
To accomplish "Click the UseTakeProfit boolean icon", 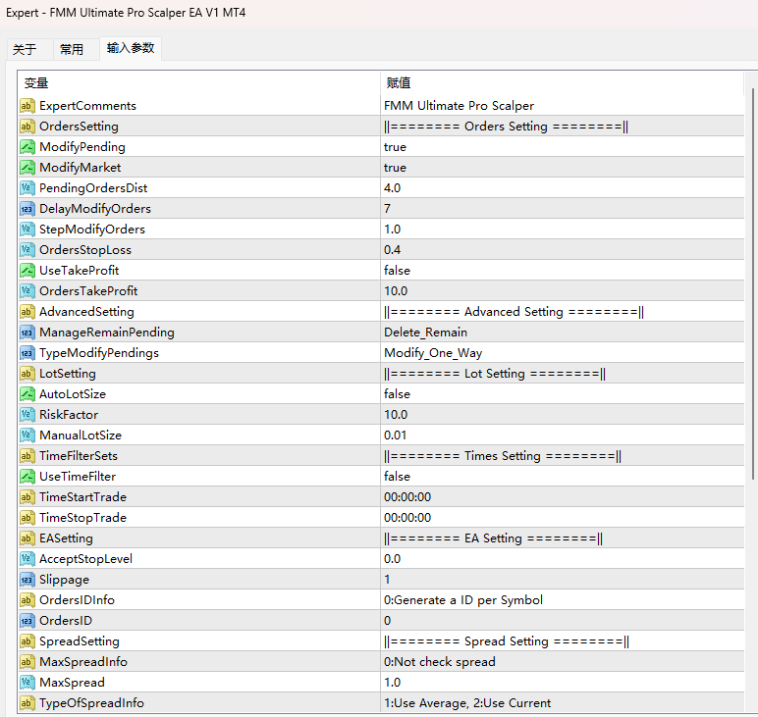I will tap(27, 271).
